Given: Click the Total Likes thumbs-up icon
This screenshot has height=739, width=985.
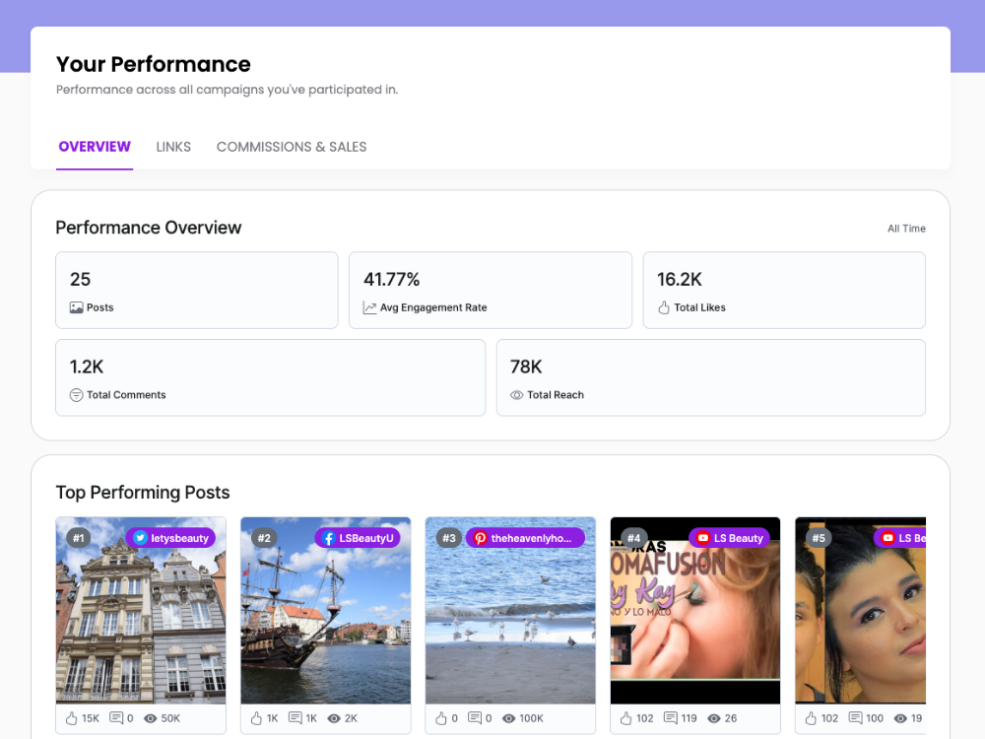Looking at the screenshot, I should pos(664,307).
